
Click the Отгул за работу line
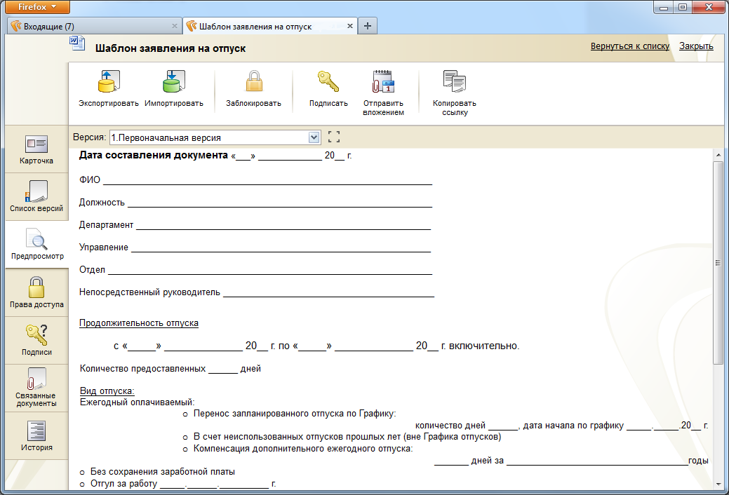183,484
